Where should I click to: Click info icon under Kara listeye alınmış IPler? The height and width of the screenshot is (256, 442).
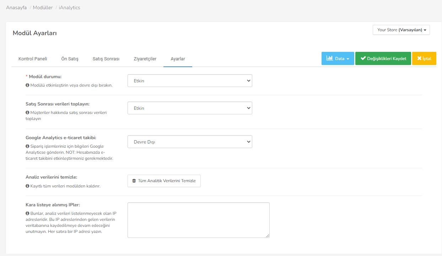coord(27,213)
